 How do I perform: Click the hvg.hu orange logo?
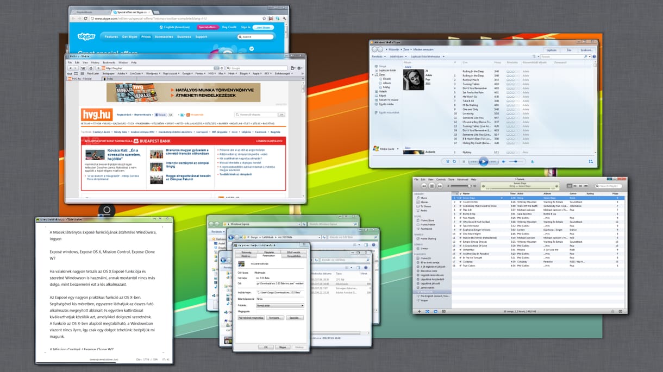click(97, 115)
